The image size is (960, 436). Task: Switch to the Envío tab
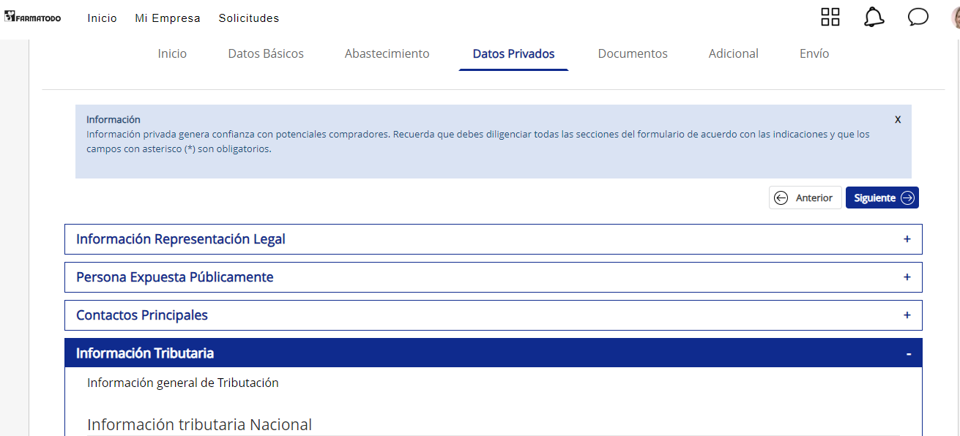[814, 53]
